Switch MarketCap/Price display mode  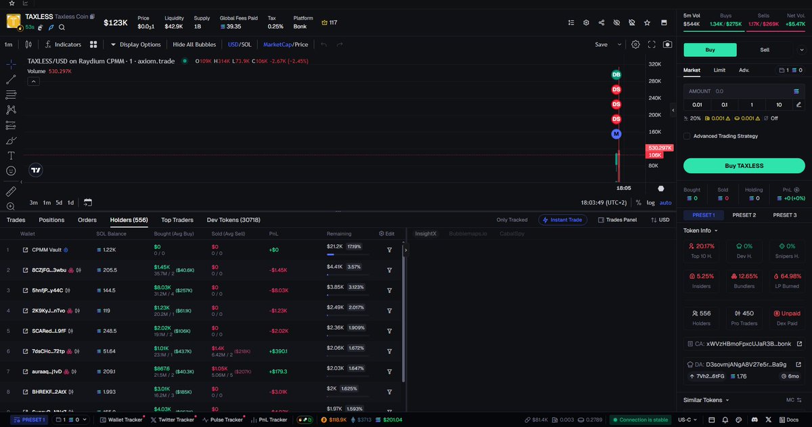286,45
